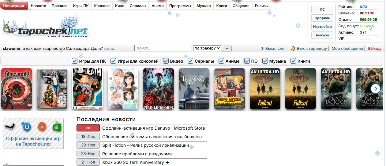
Task: Click the Настройки button
Action: [x=322, y=27]
